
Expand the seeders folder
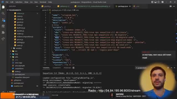(x=17, y=48)
